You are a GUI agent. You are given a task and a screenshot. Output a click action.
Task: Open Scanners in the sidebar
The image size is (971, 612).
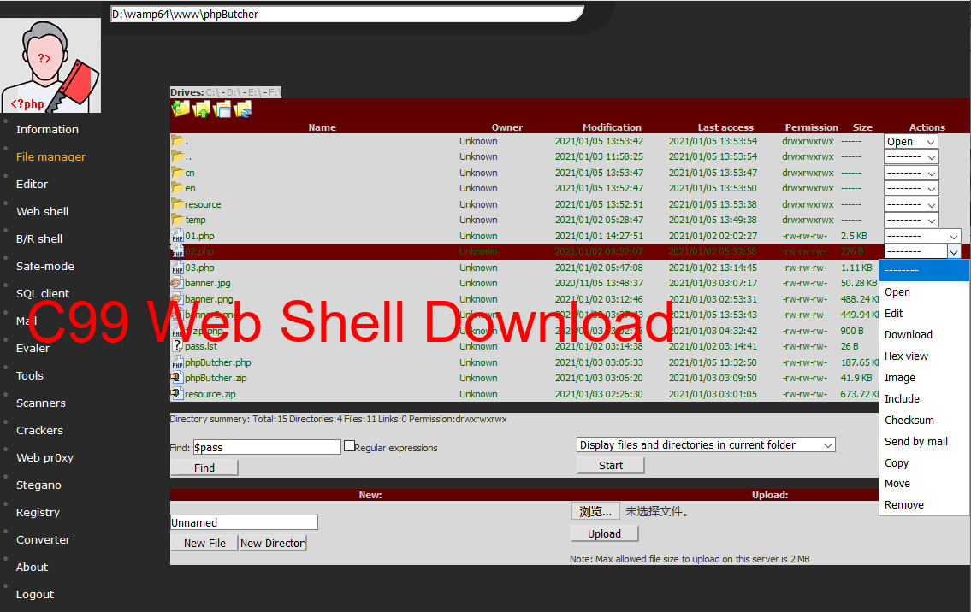click(x=41, y=403)
